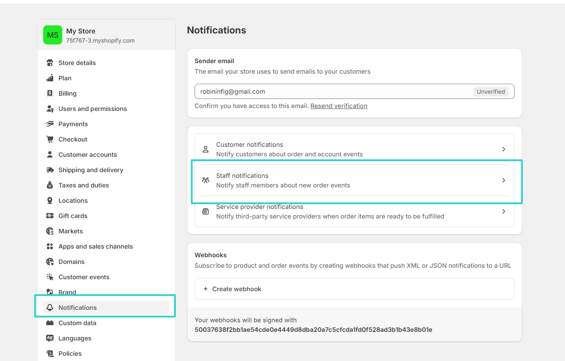Click the Customer notifications person icon
The width and height of the screenshot is (565, 361).
206,149
